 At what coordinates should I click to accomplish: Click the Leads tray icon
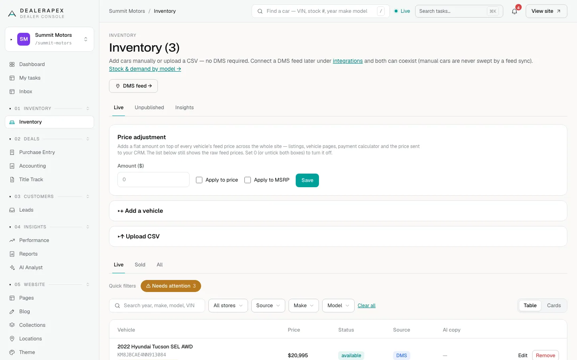pyautogui.click(x=12, y=210)
